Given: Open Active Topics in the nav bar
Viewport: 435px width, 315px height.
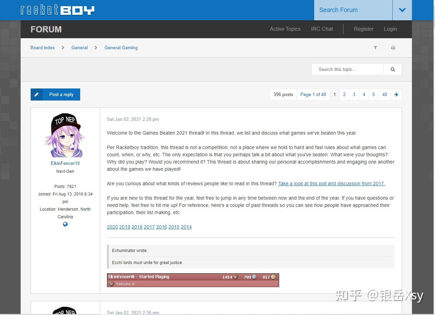Looking at the screenshot, I should point(285,29).
